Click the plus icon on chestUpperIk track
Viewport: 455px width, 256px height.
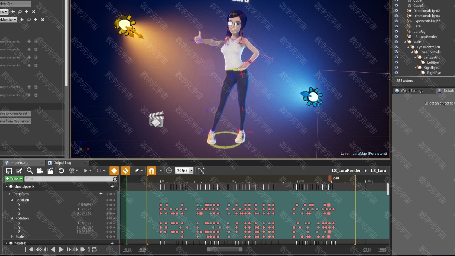[112, 187]
